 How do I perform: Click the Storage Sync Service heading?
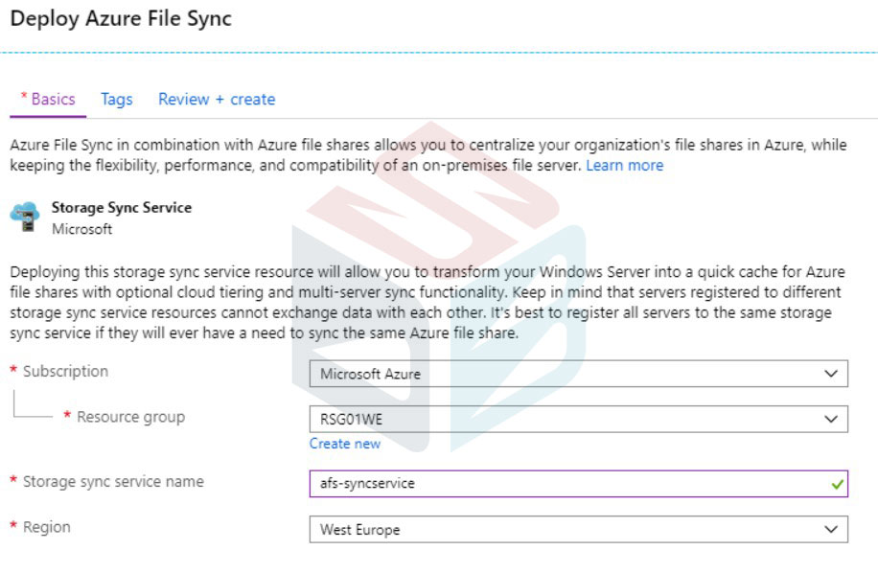(x=122, y=208)
